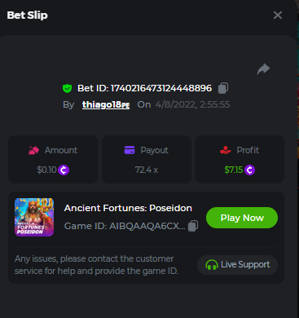Copy the Bet ID with copy icon

223,88
